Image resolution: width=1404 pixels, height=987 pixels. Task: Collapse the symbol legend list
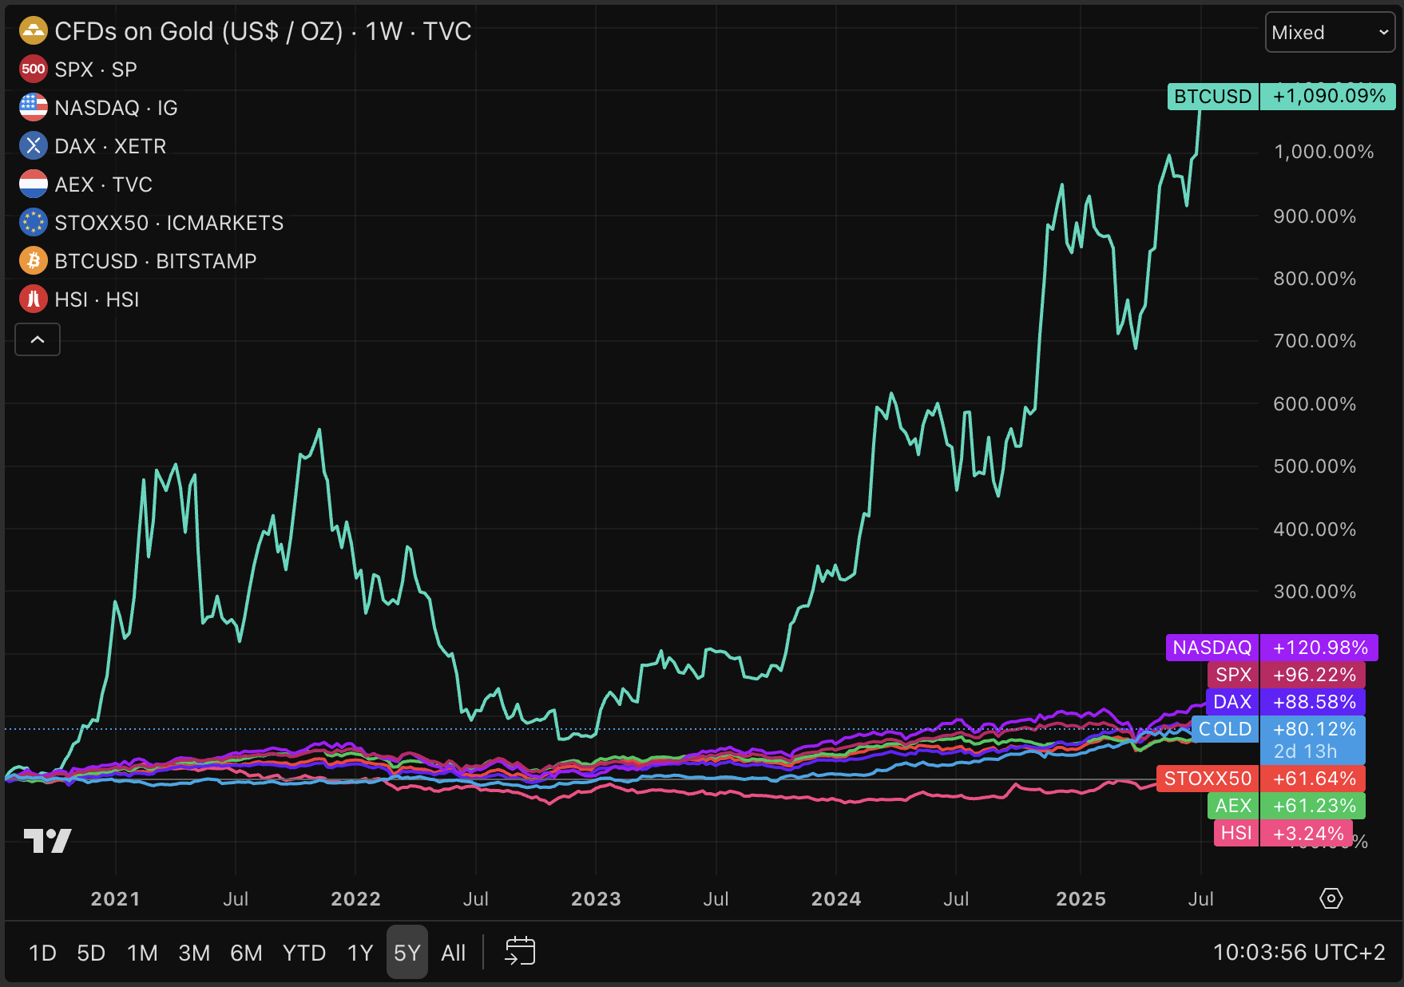tap(38, 339)
